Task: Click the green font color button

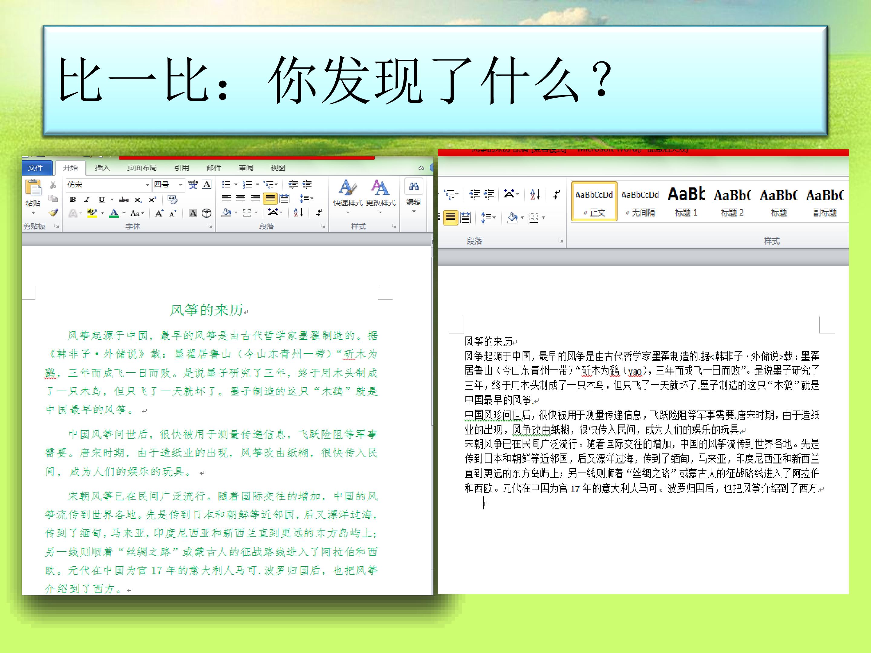Action: (x=114, y=213)
